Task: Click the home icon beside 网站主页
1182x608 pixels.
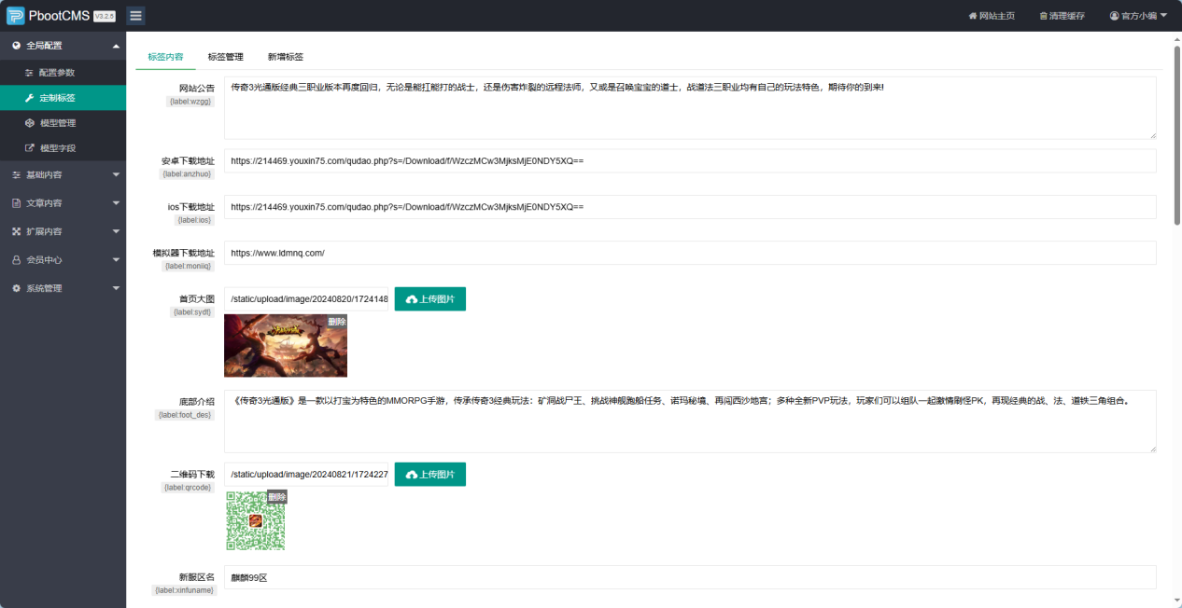Action: tap(972, 16)
